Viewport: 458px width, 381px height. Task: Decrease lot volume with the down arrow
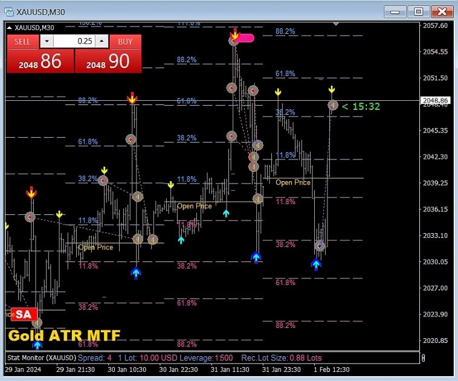pos(47,41)
